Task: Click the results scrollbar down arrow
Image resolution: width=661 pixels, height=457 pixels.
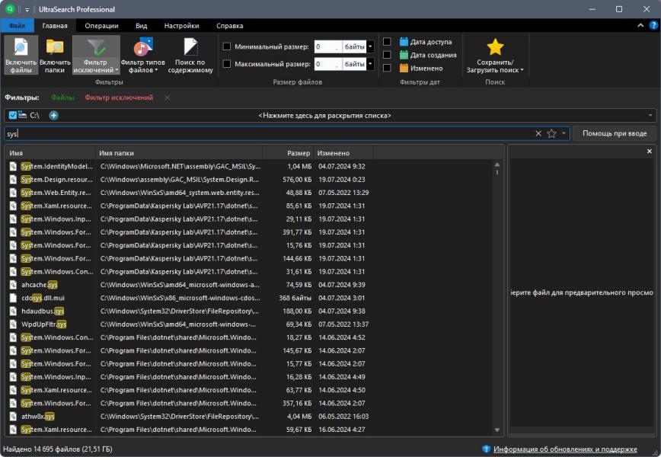Action: coord(497,430)
